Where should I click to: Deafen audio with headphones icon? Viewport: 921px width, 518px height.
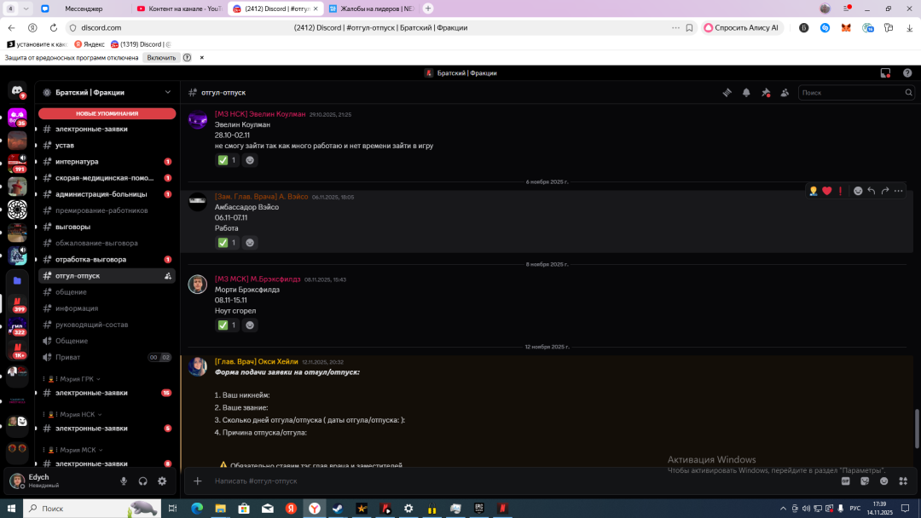142,481
